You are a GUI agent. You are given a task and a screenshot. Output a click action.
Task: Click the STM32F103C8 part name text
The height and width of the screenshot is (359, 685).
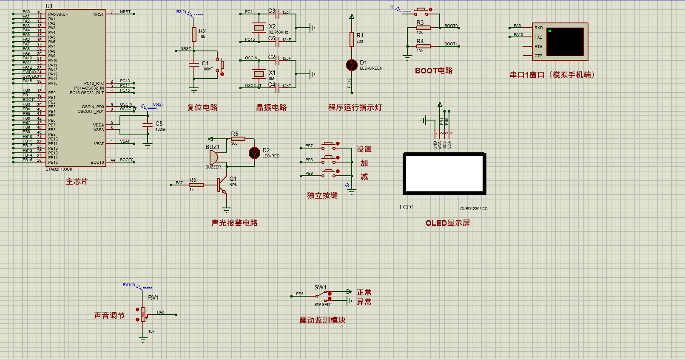(59, 169)
